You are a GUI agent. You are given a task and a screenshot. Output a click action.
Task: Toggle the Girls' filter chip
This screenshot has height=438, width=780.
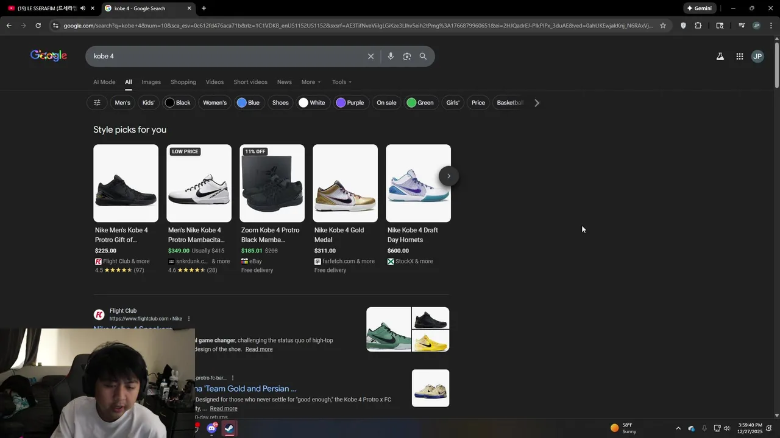pyautogui.click(x=453, y=103)
